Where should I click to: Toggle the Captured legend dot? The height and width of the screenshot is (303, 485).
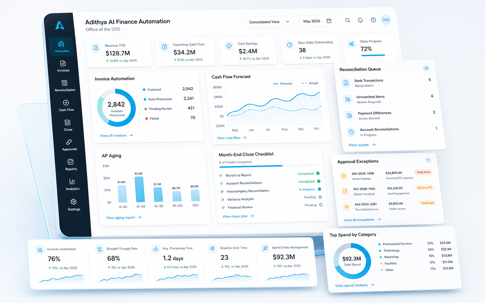[x=144, y=89]
